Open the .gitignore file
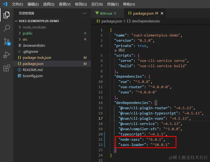This screenshot has width=210, height=162. click(x=52, y=51)
